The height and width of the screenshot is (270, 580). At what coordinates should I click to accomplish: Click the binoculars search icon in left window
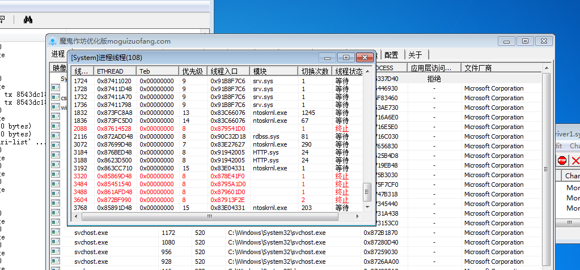[x=28, y=20]
